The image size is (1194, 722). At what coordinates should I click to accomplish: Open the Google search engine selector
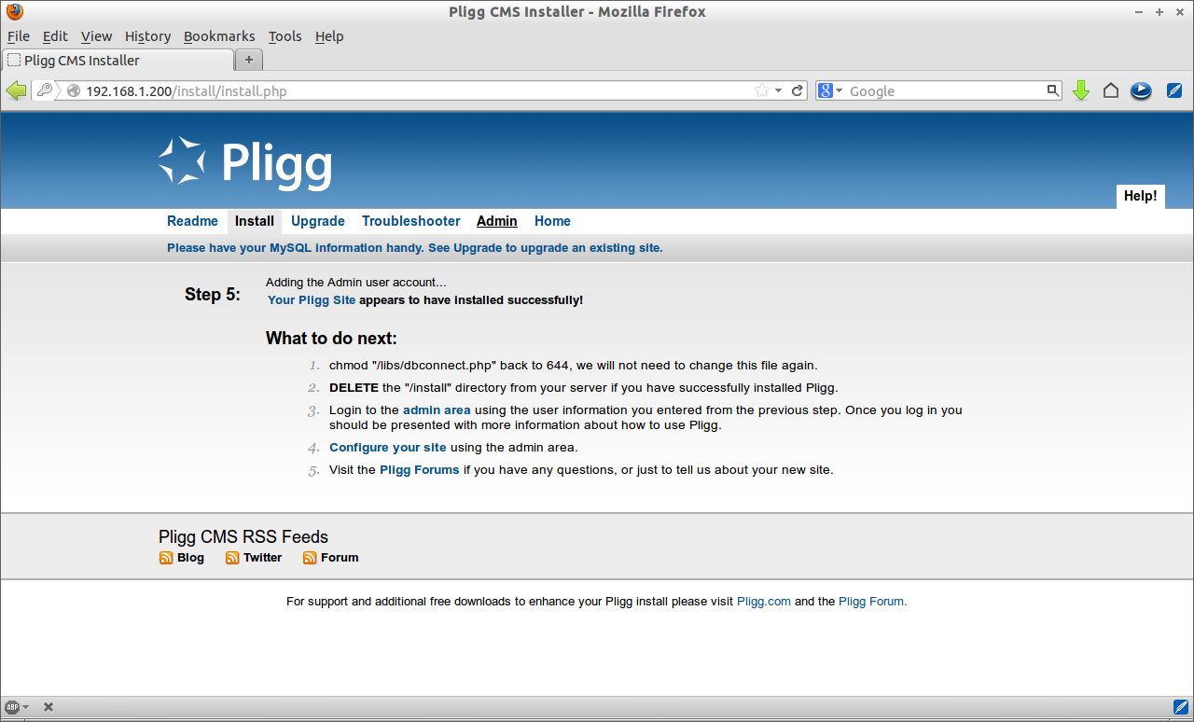829,90
